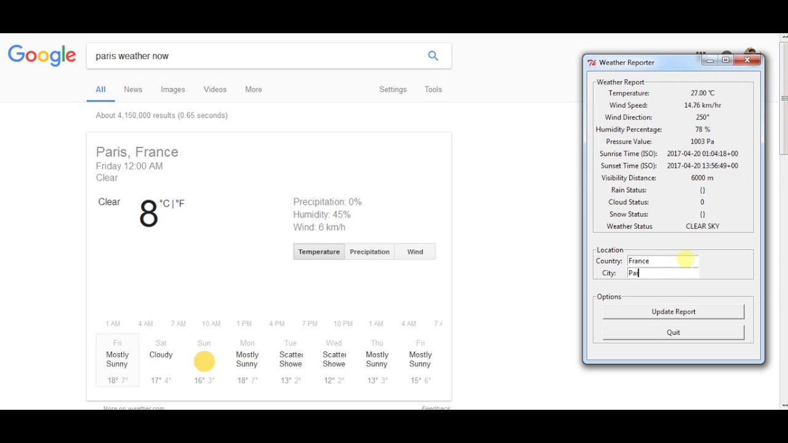Click the 250° wind direction value
The width and height of the screenshot is (788, 443).
pyautogui.click(x=702, y=117)
